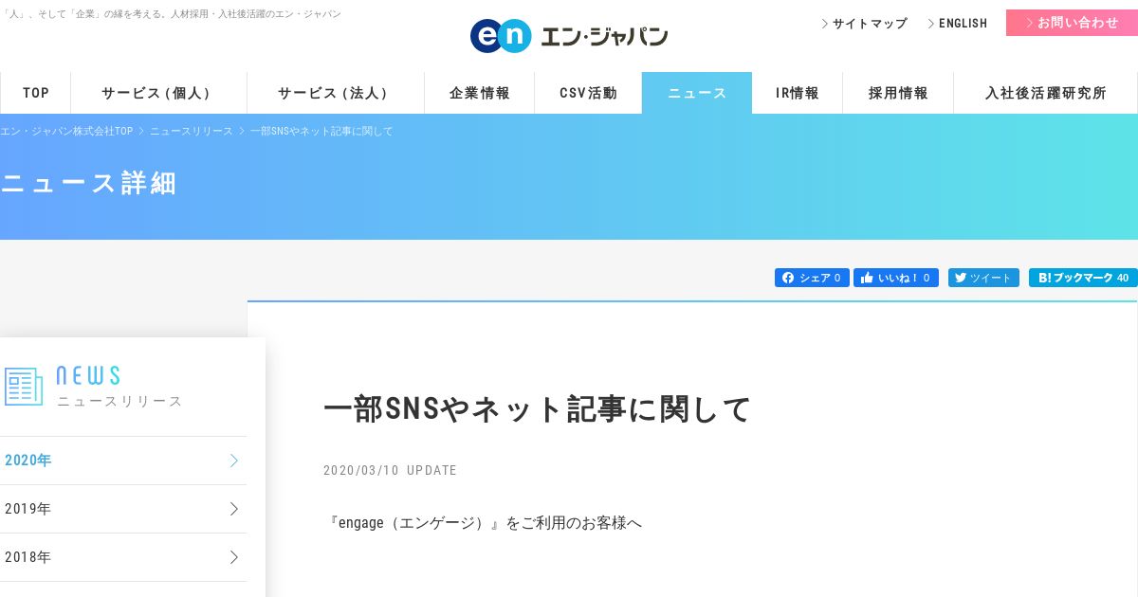
Task: Expand the 2018年 news archive arrow
Action: (234, 557)
